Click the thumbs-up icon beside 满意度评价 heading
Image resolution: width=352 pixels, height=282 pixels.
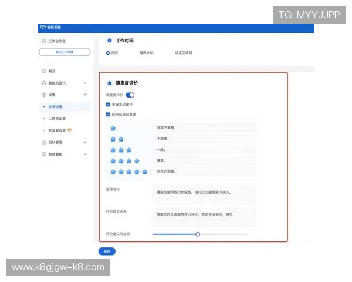(110, 83)
